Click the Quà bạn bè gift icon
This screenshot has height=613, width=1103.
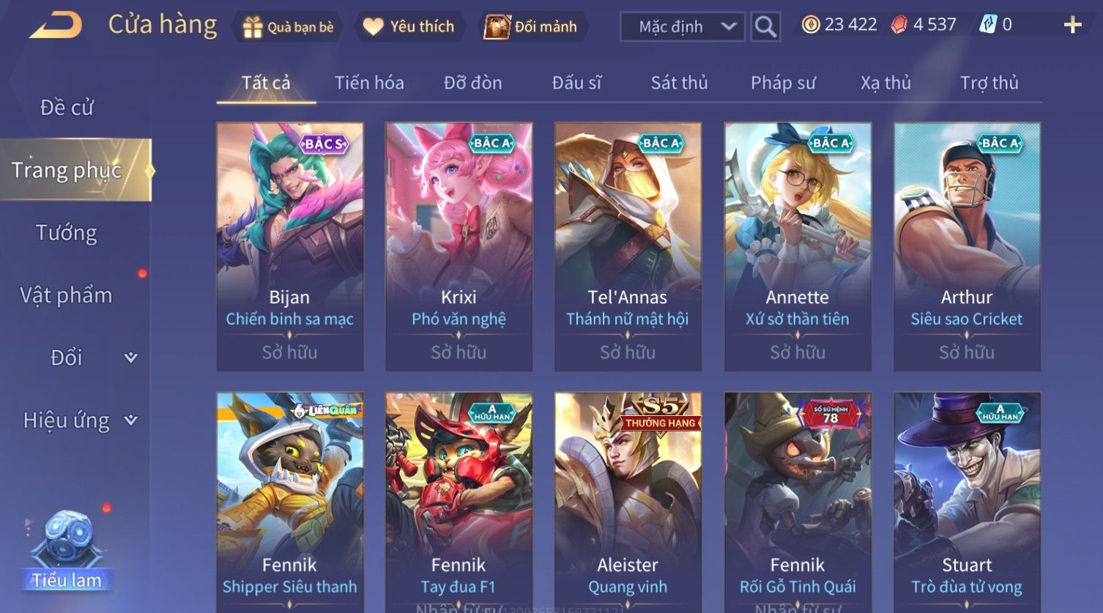253,27
